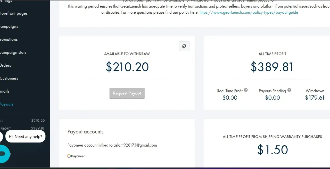Go to Campaigns in the sidebar
This screenshot has width=330, height=169.
point(9,26)
